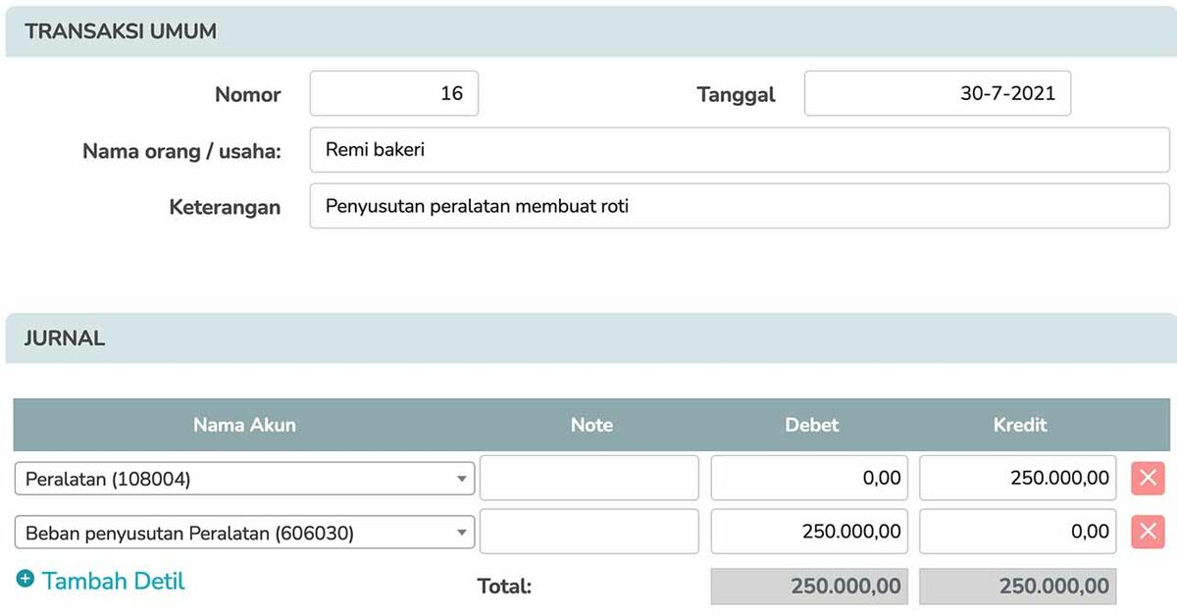
Task: Click the plus icon beside Tambah Detil
Action: pyautogui.click(x=26, y=580)
